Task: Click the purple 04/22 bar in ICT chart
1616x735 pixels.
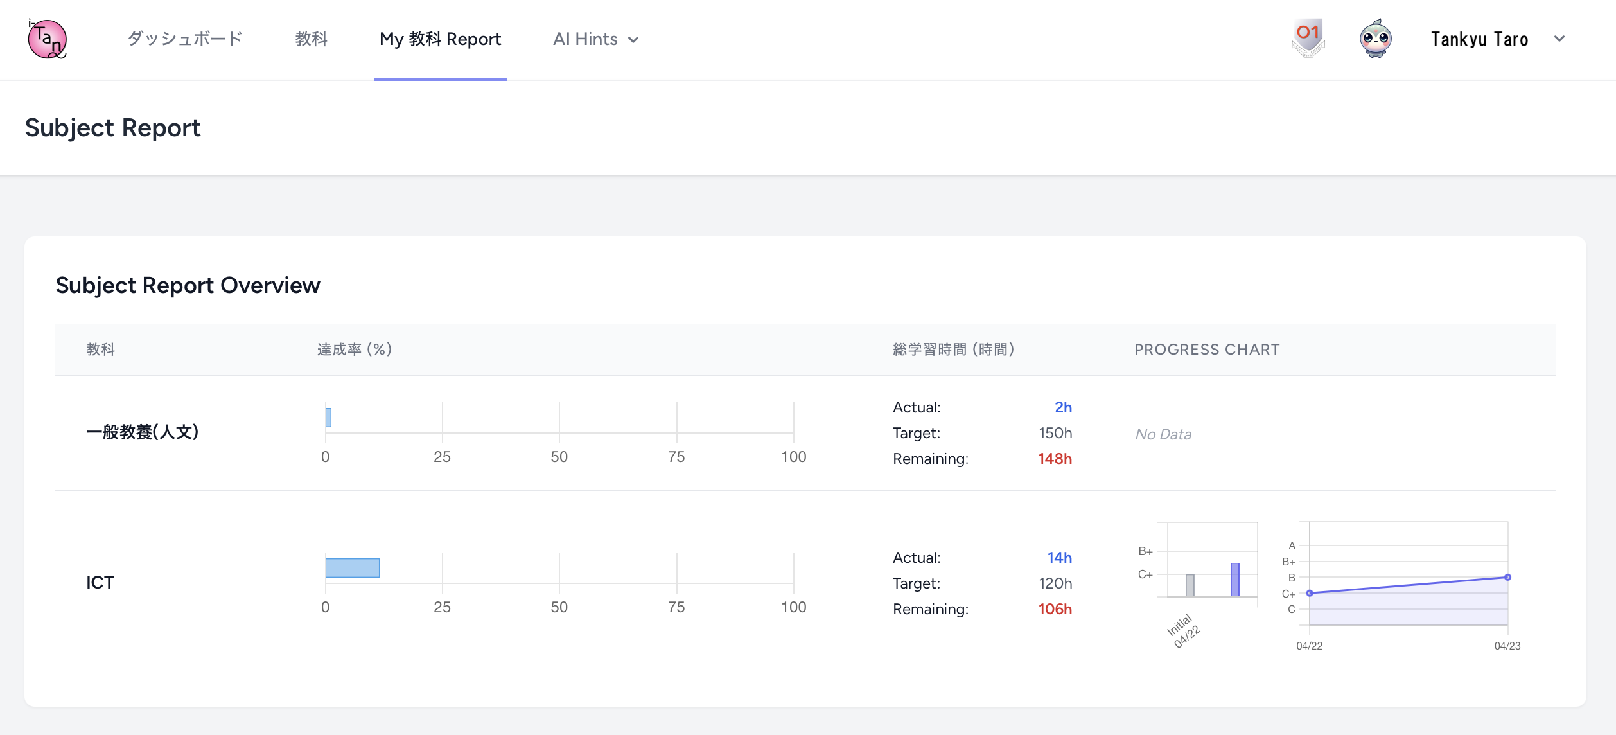Action: pyautogui.click(x=1235, y=580)
